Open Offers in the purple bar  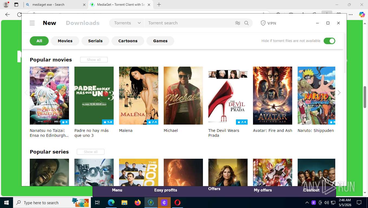[x=214, y=189]
